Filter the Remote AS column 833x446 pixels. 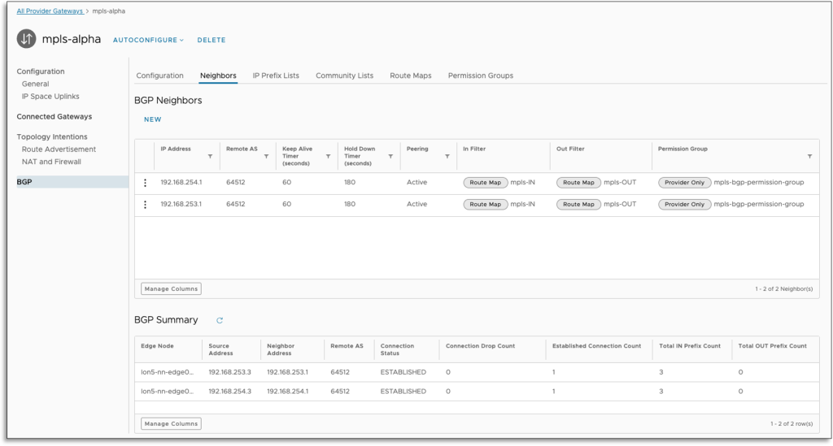(x=266, y=156)
